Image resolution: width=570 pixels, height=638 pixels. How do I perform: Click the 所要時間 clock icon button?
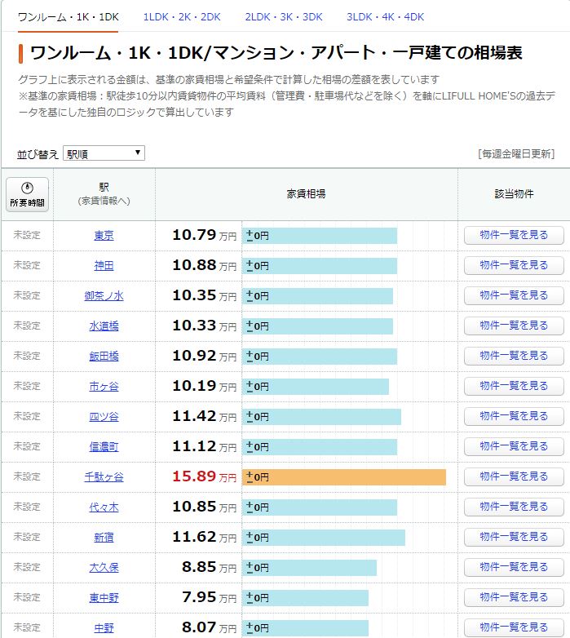coord(28,194)
